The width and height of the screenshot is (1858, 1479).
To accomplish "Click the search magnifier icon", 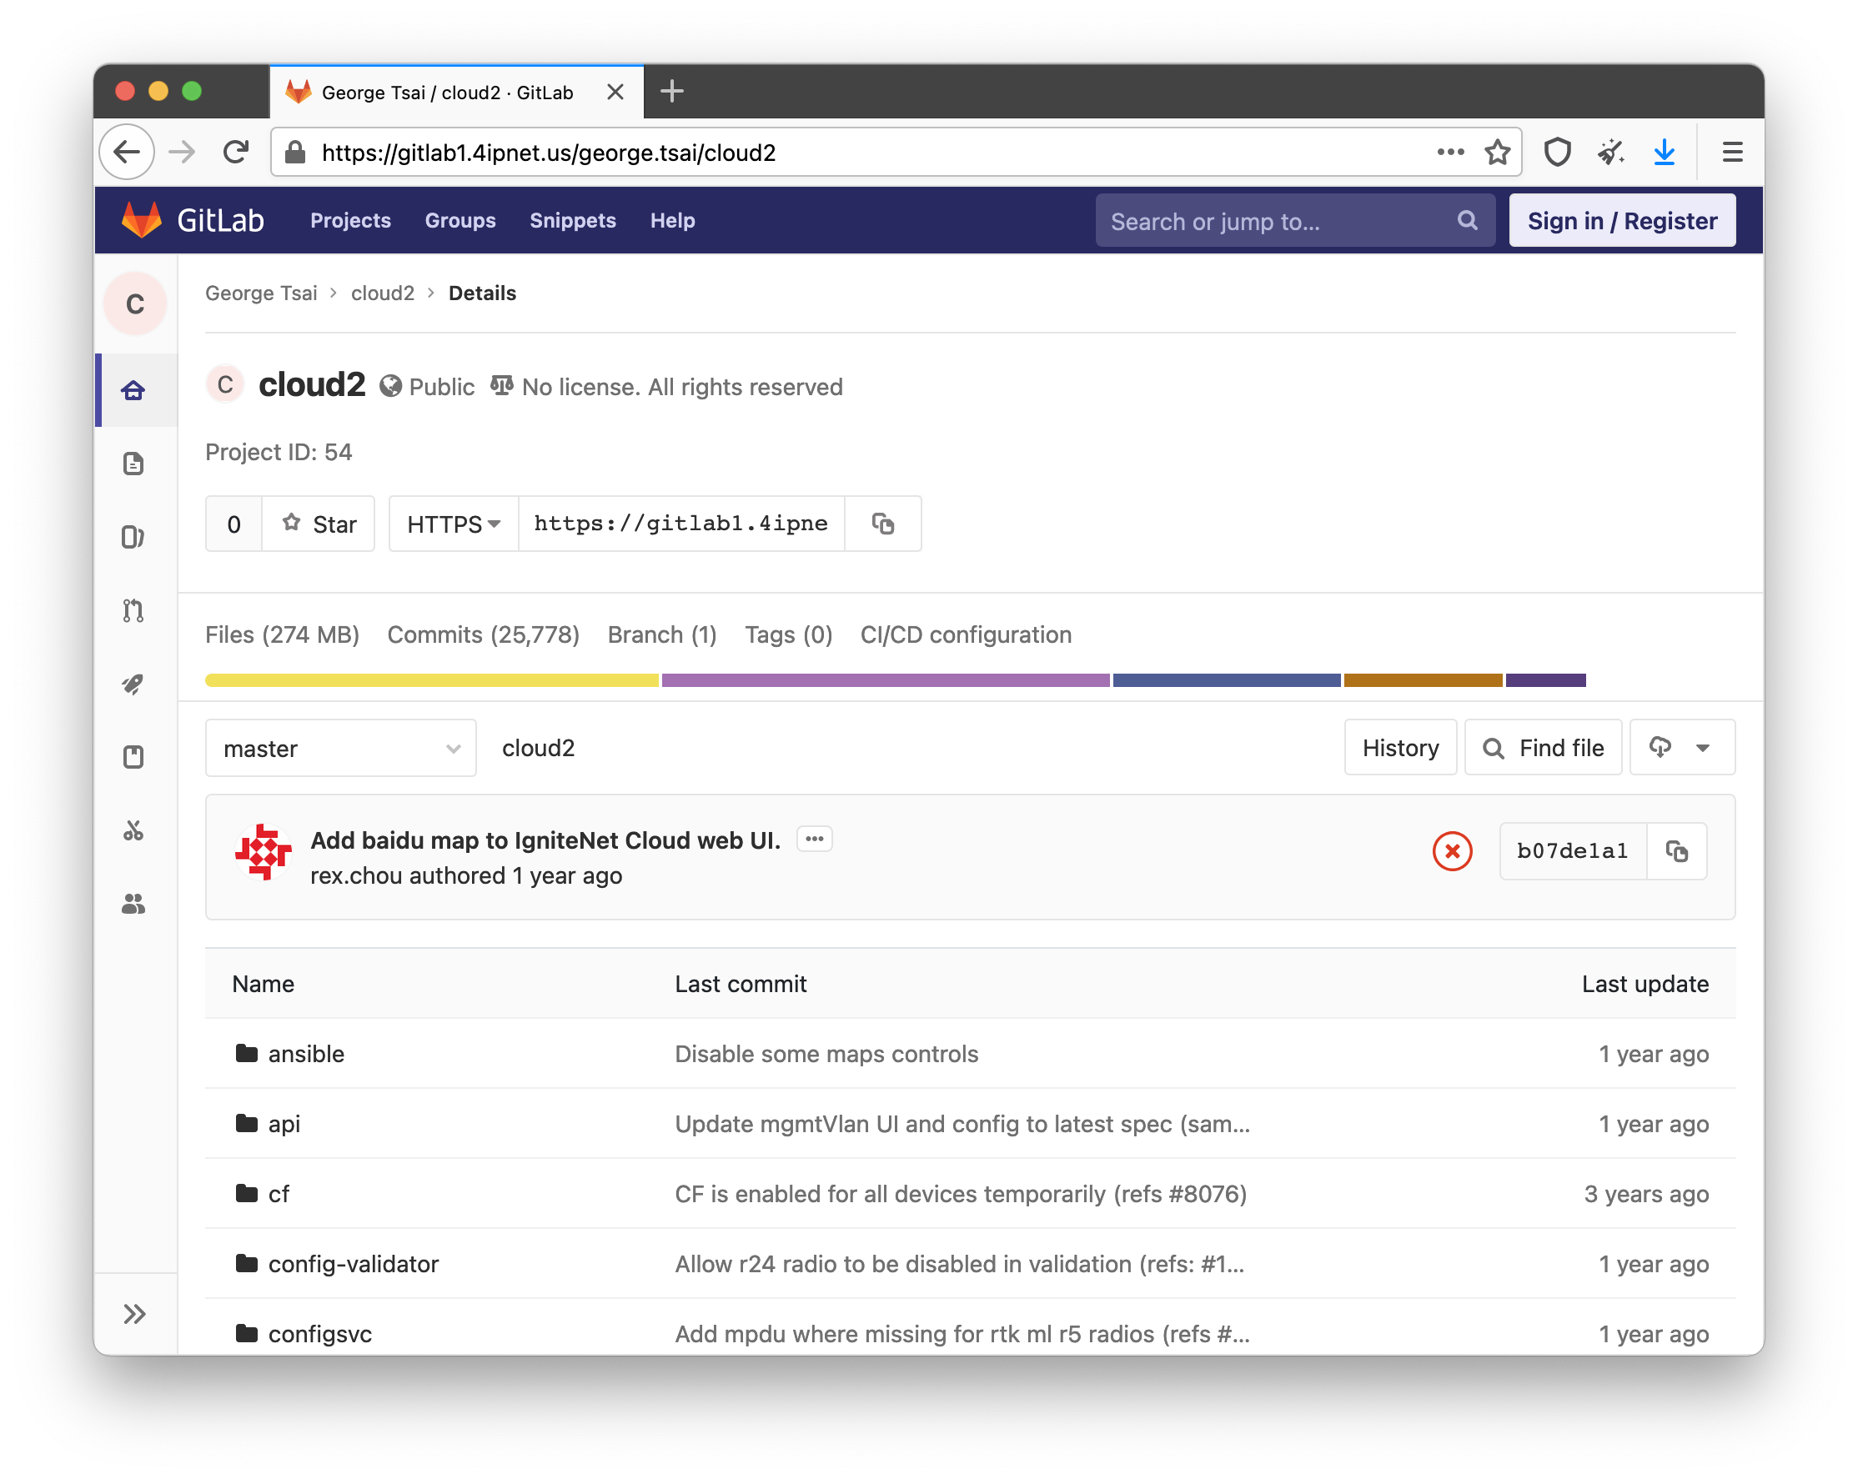I will (1467, 220).
